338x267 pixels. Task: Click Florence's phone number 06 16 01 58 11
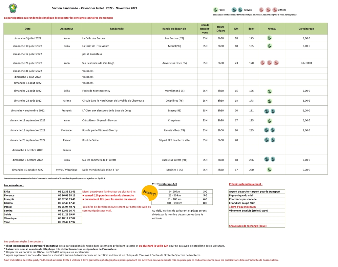pyautogui.click(x=67, y=195)
